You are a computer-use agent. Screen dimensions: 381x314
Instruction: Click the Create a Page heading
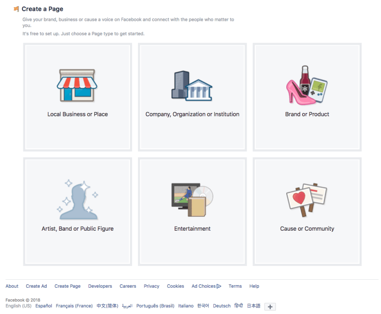tap(42, 9)
